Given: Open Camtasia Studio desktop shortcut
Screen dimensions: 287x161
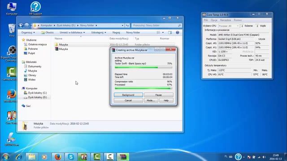Looking at the screenshot, I should tap(11, 74).
